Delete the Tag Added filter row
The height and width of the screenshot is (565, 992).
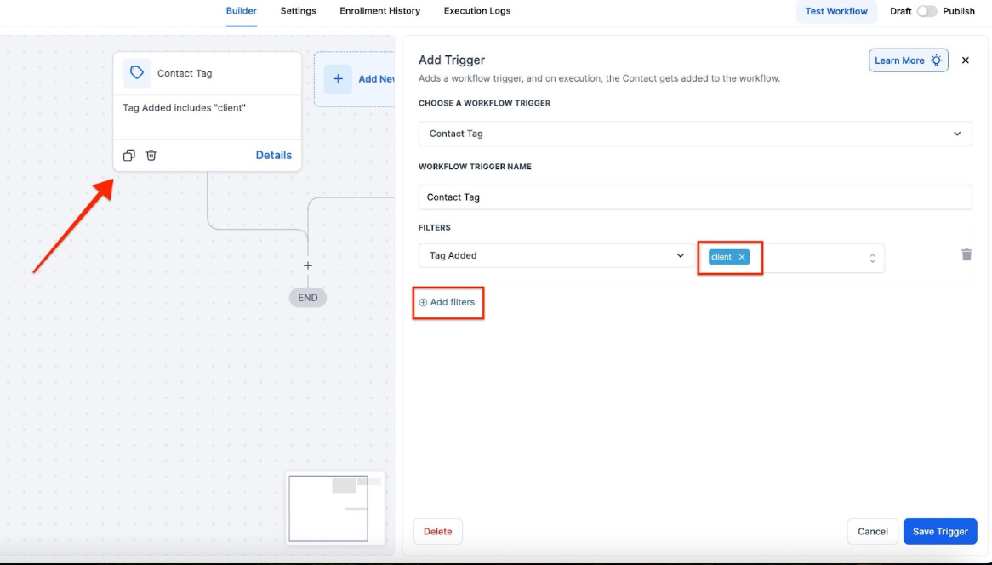[966, 254]
